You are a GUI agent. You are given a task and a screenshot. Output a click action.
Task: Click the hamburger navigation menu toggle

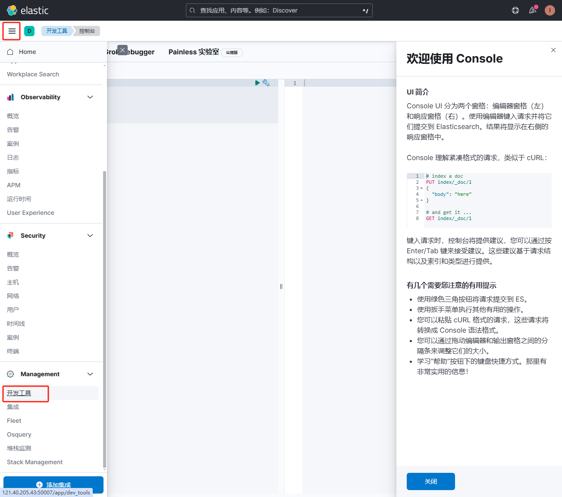pos(12,31)
